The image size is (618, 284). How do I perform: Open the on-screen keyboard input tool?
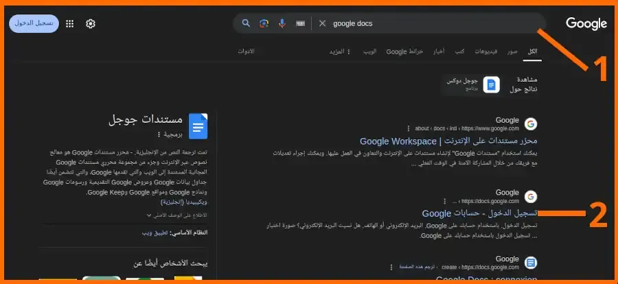pos(300,23)
